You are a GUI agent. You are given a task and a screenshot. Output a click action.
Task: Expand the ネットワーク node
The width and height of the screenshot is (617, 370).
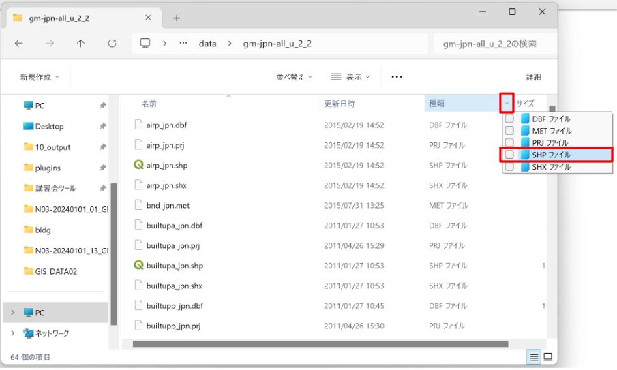tap(12, 333)
